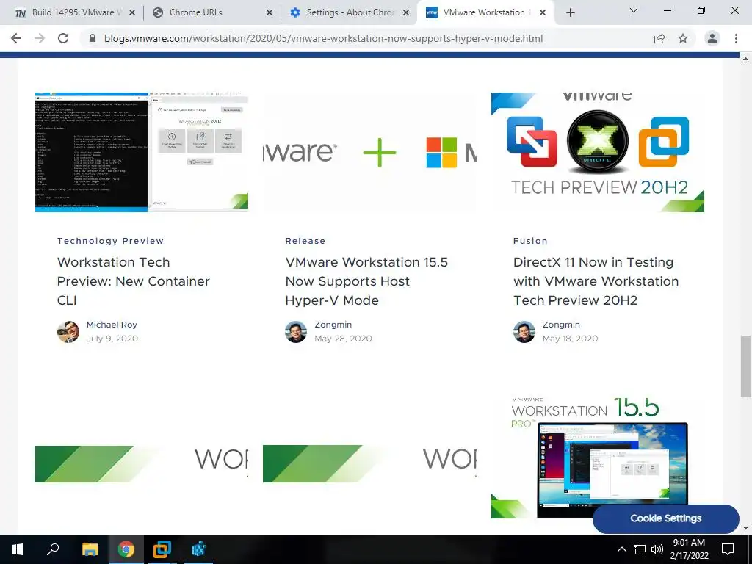
Task: Close the VMware Workstation tab
Action: click(543, 12)
